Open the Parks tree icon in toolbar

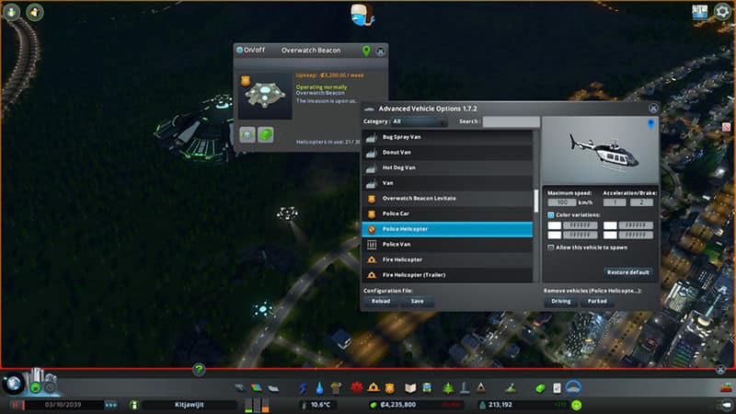point(449,387)
